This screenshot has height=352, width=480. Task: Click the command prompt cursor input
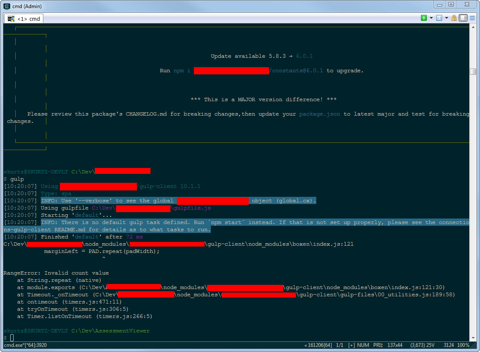click(12, 338)
